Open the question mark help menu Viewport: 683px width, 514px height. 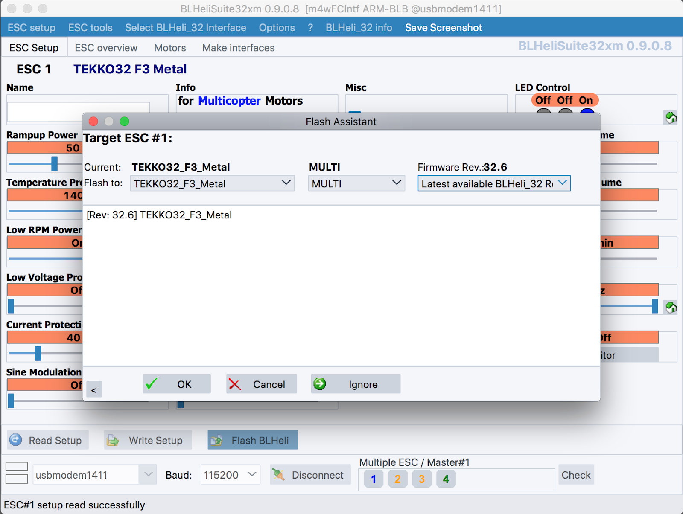(310, 28)
